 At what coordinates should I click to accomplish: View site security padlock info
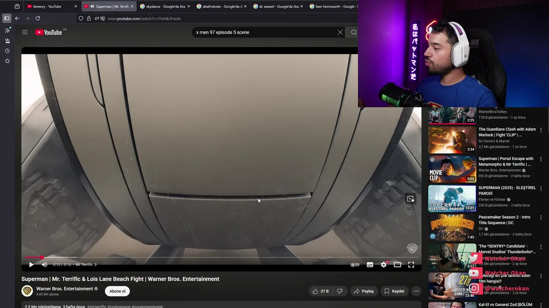[x=89, y=18]
